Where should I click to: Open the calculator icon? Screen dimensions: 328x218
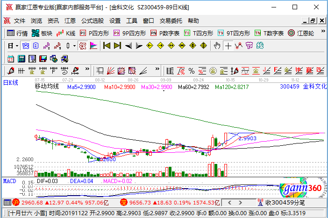(x=21, y=59)
